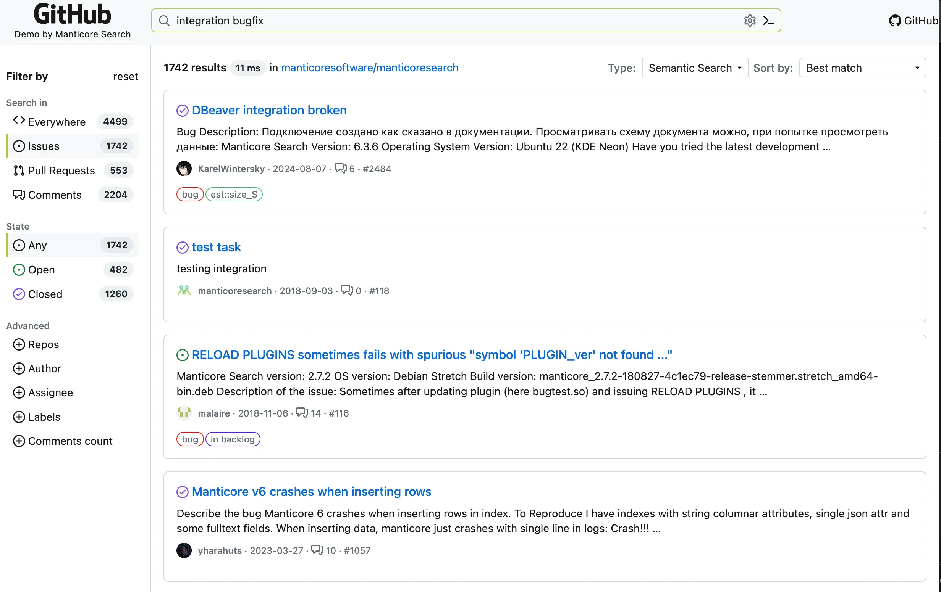941x592 pixels.
Task: Click the manticoresoftware/manticoresearch repo link
Action: click(x=369, y=68)
